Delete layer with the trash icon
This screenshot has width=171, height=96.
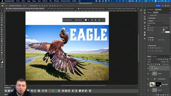(168, 95)
